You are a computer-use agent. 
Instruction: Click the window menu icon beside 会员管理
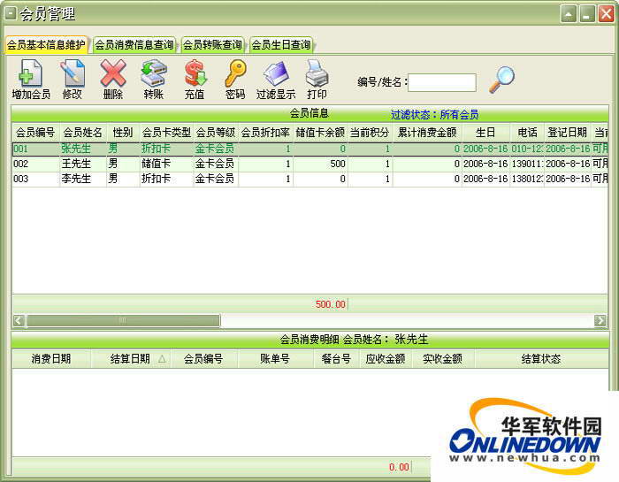11,14
